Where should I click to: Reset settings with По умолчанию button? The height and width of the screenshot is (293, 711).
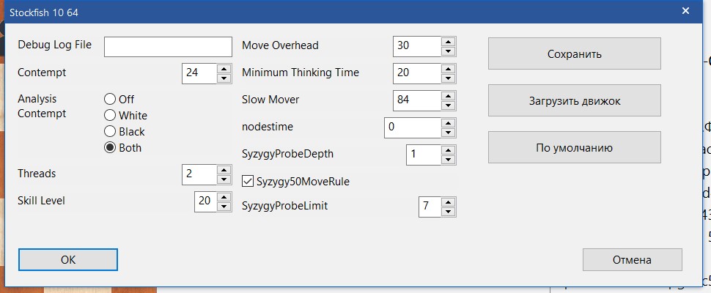tap(574, 148)
